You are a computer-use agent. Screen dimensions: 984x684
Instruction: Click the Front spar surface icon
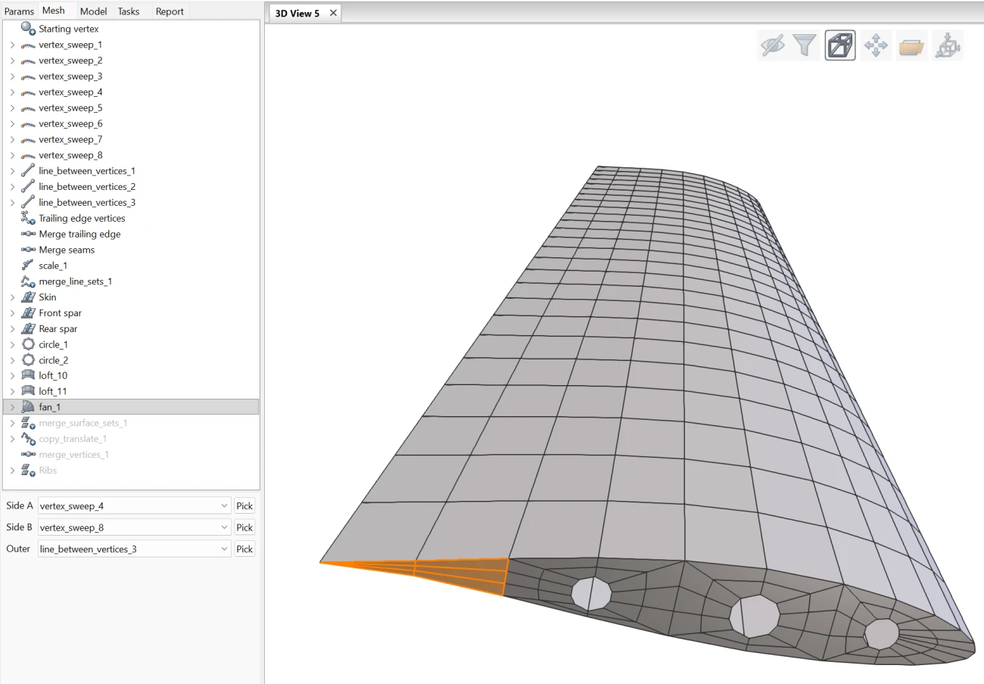[28, 313]
